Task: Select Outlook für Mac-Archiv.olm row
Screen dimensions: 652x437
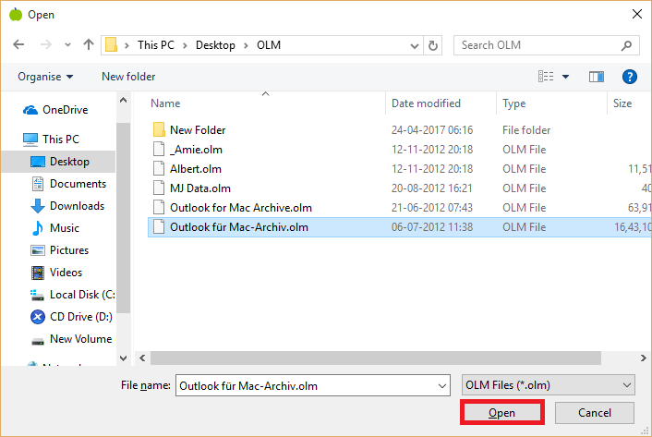Action: 400,227
